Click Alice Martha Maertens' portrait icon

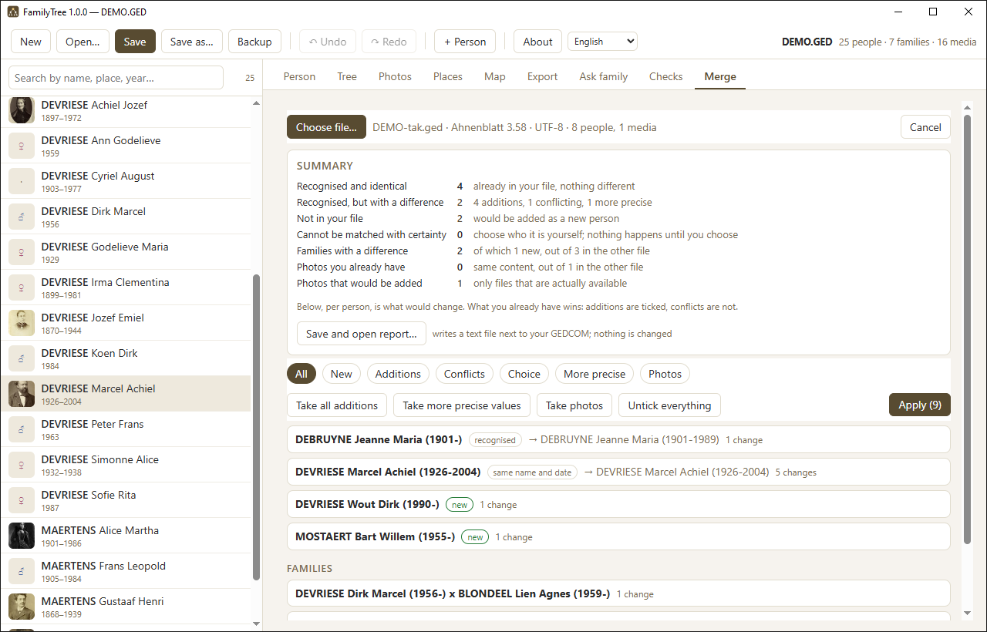coord(22,536)
